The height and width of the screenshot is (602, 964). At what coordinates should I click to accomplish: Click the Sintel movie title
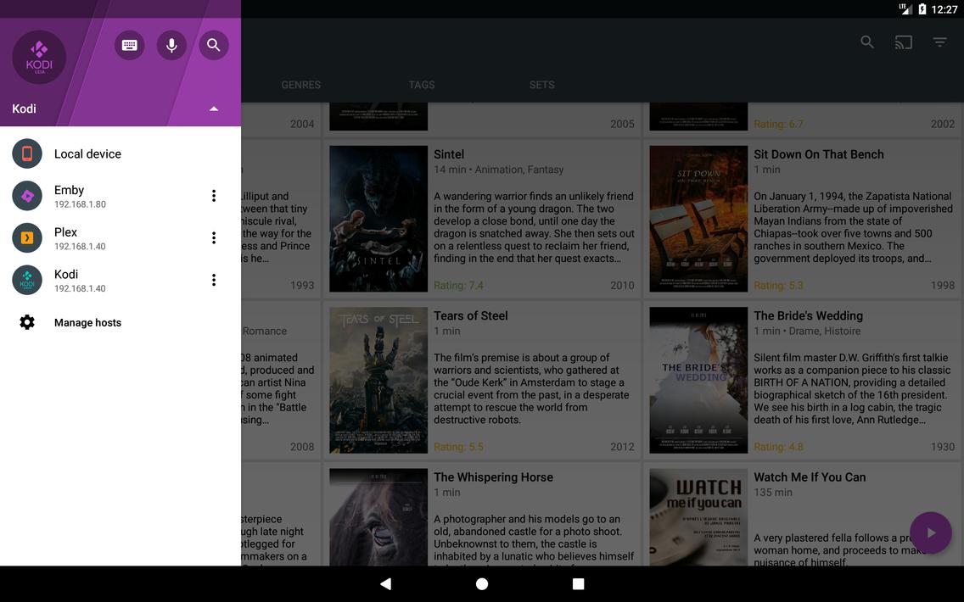449,155
